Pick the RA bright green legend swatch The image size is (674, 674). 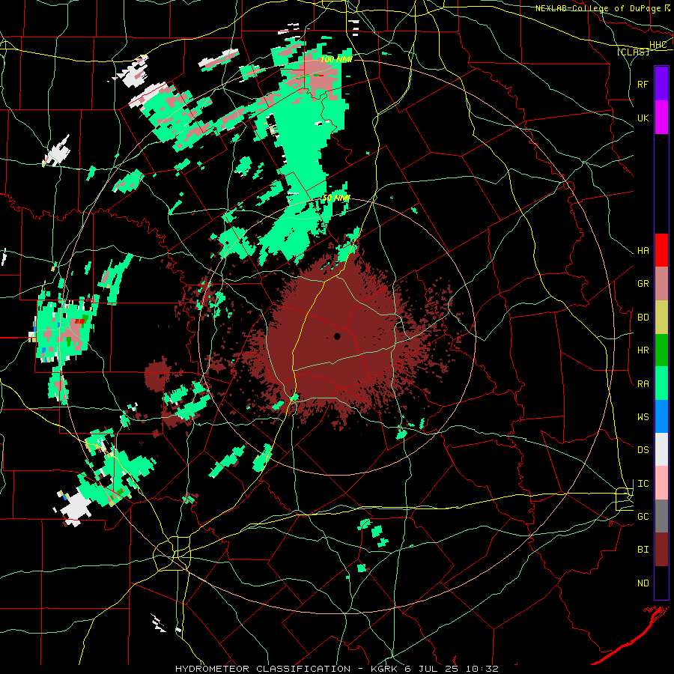point(661,383)
